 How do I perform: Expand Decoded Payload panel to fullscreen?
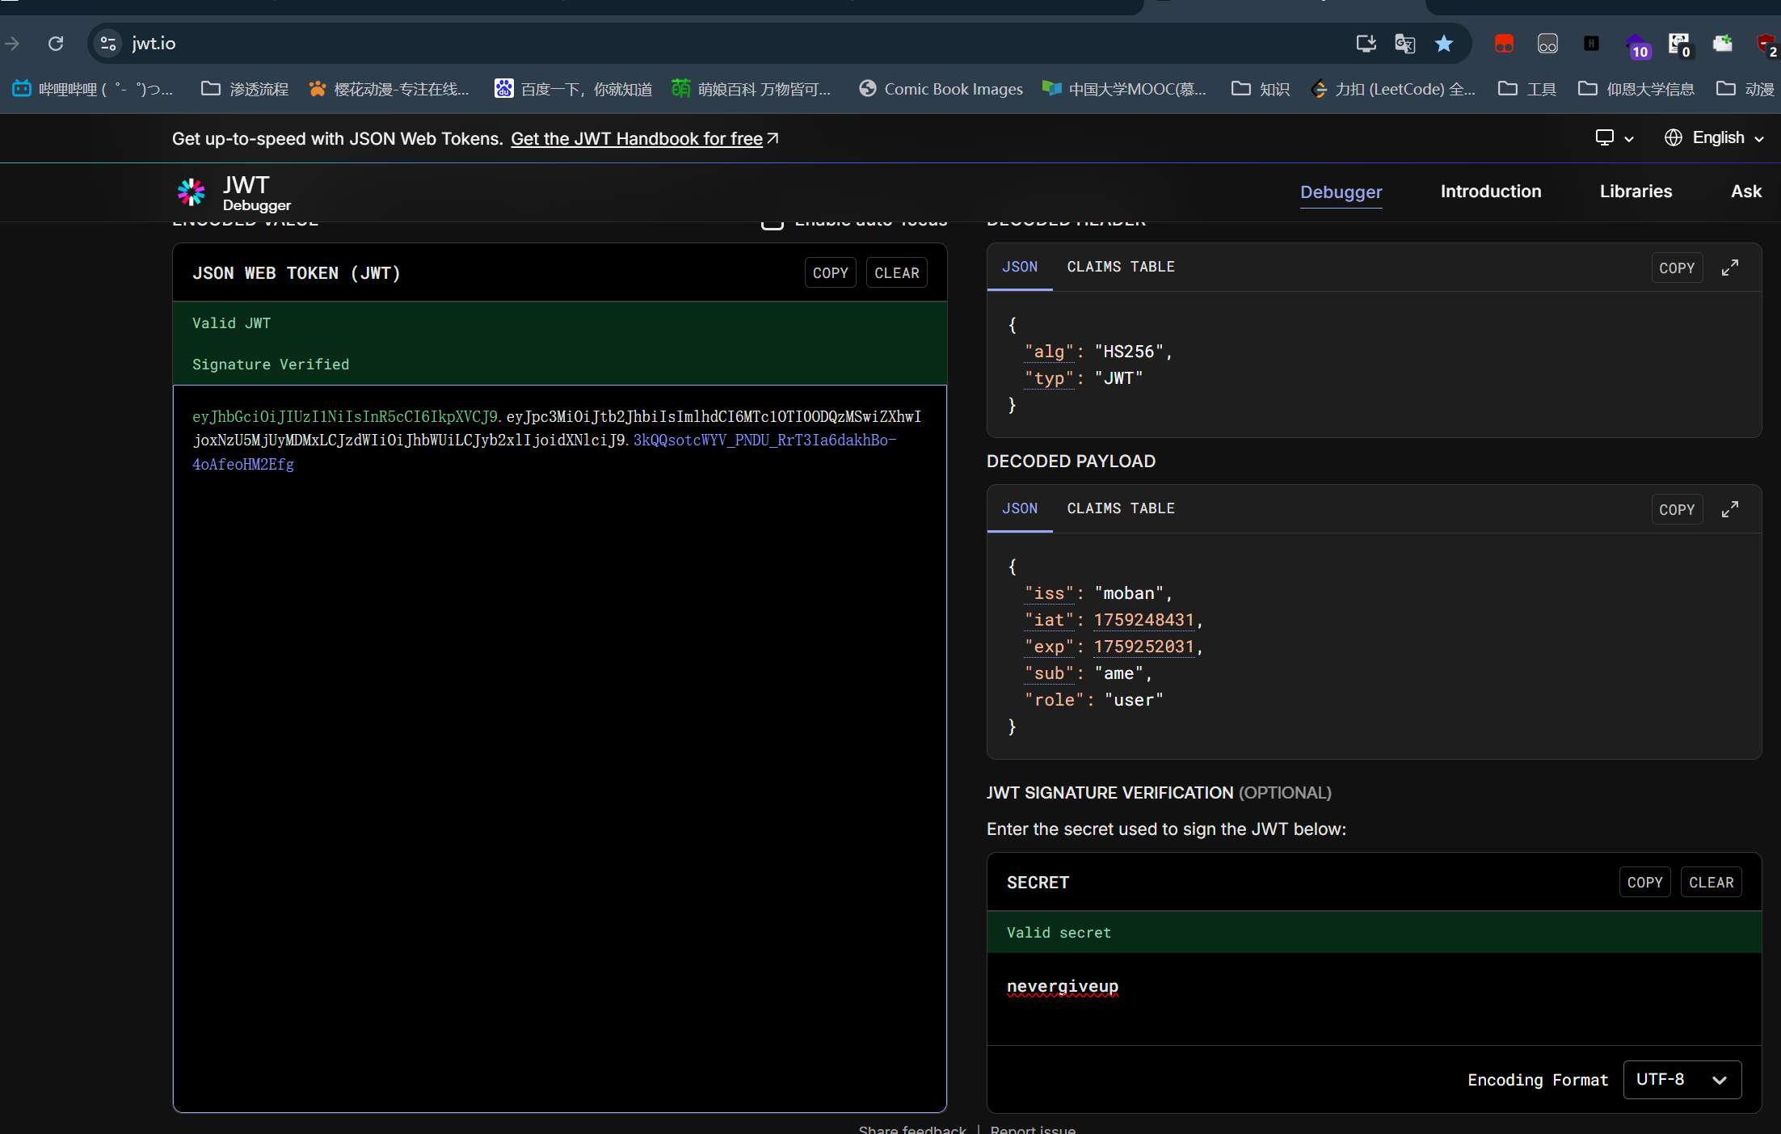pyautogui.click(x=1729, y=509)
